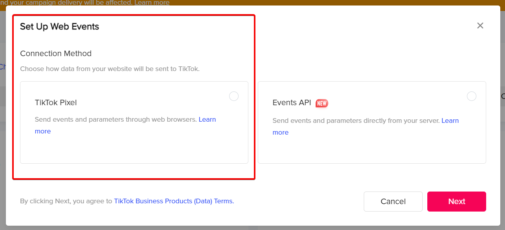Viewport: 505px width, 230px height.
Task: Select the TikTok Pixel radio button
Action: (x=234, y=96)
